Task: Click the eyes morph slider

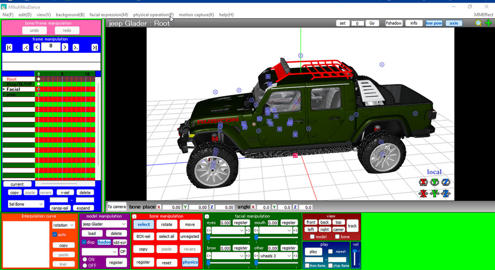Action: coord(228,237)
